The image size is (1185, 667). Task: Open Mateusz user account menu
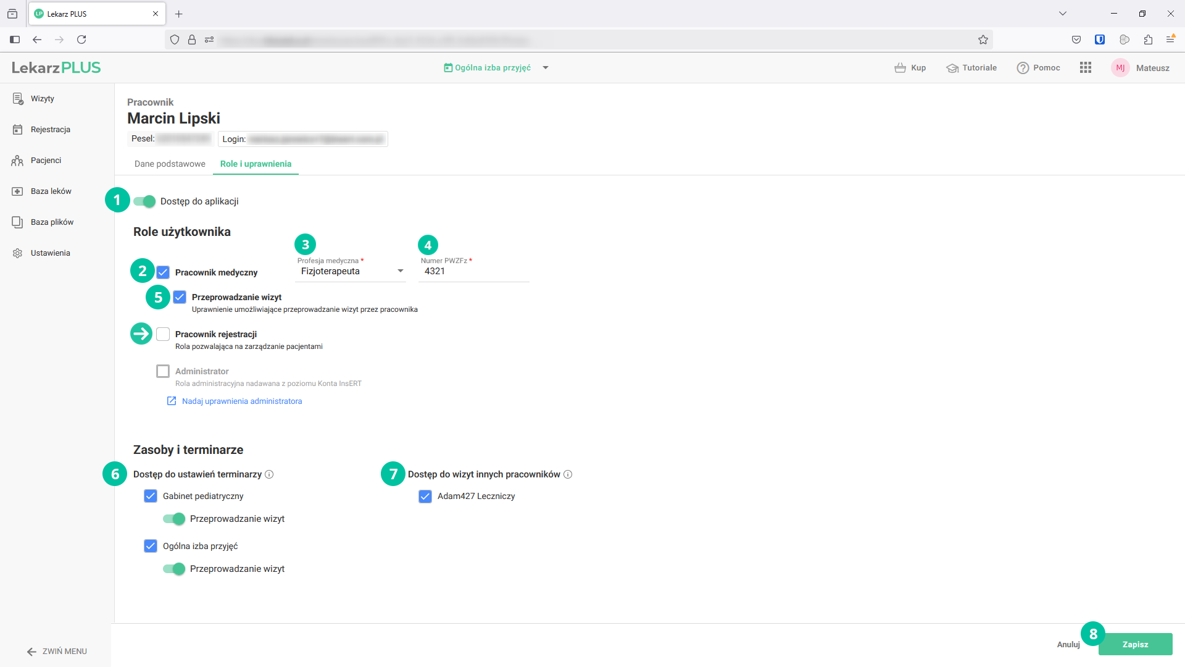coord(1141,68)
